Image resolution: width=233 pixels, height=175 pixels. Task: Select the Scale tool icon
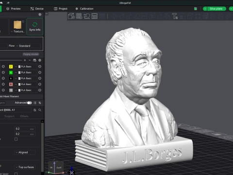coord(129,16)
